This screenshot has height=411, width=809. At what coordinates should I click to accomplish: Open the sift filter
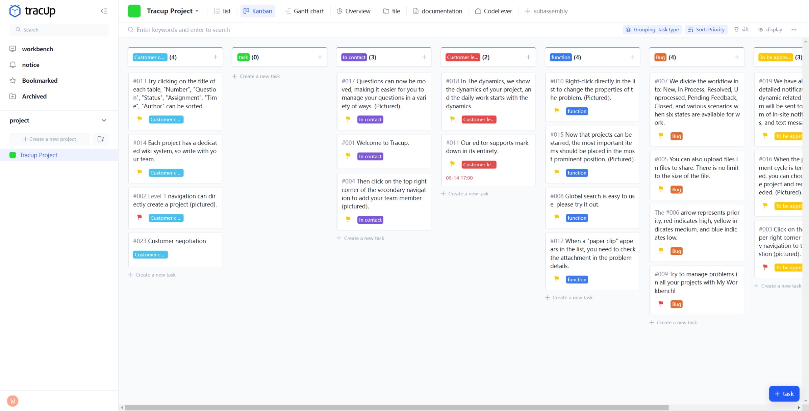click(742, 30)
